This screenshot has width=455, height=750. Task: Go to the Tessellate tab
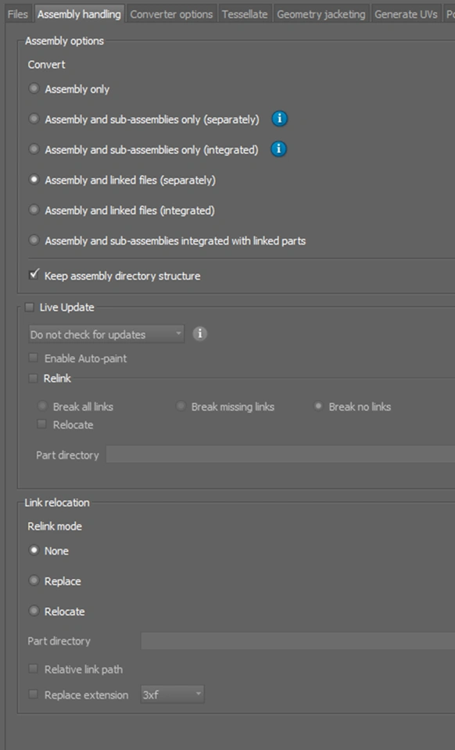tap(245, 14)
